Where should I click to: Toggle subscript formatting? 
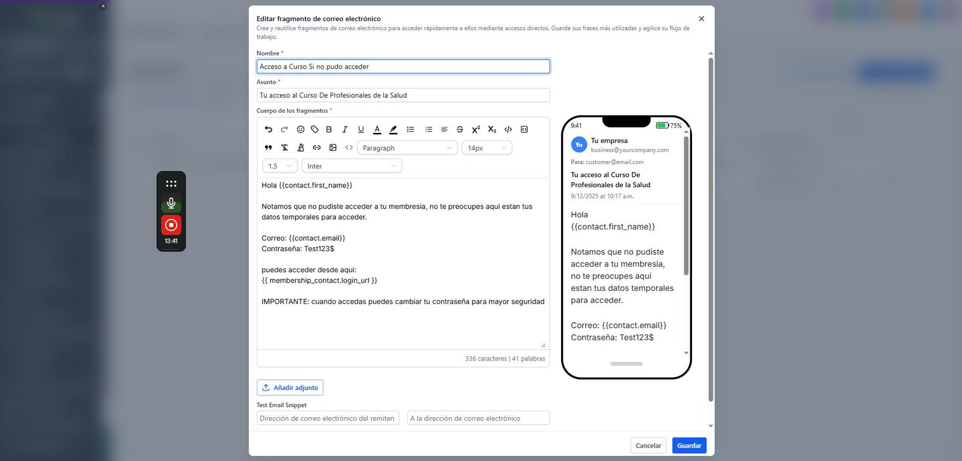click(492, 129)
